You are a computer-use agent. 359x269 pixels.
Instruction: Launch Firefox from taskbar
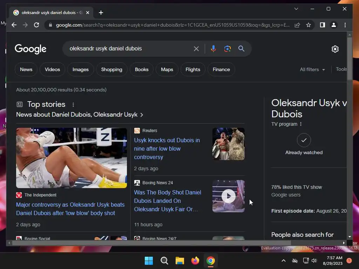tap(195, 261)
